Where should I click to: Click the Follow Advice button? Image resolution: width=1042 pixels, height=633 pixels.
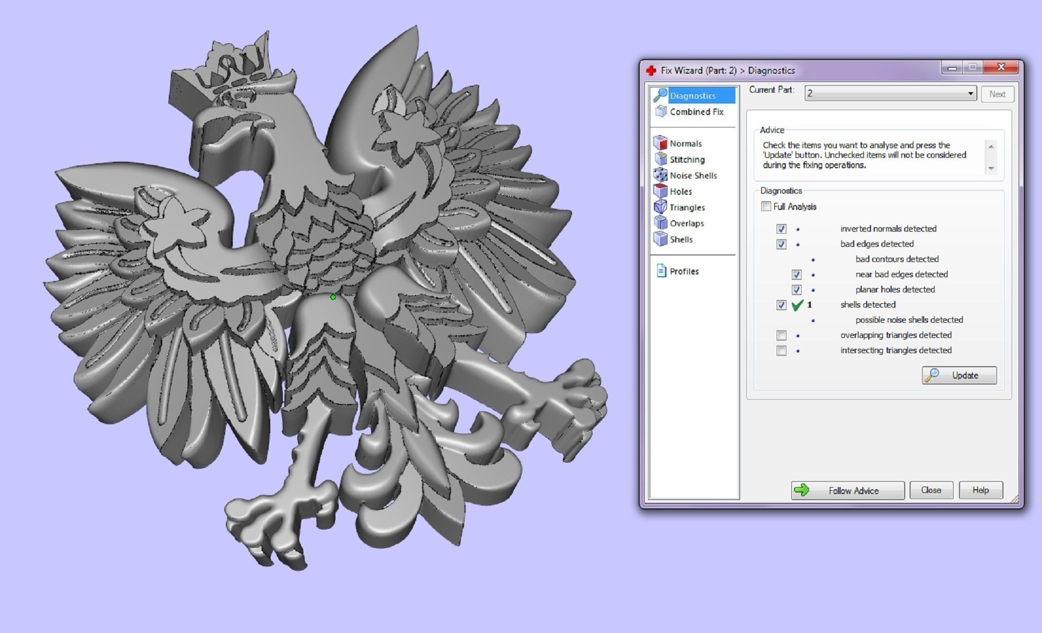(847, 490)
